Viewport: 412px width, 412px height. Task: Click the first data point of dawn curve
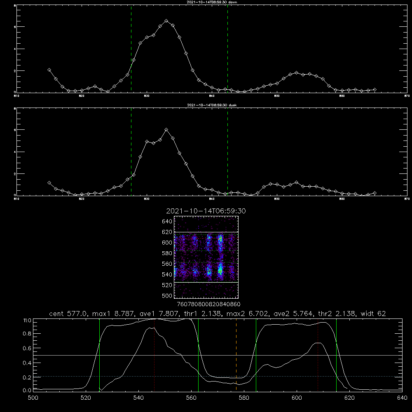click(x=49, y=70)
